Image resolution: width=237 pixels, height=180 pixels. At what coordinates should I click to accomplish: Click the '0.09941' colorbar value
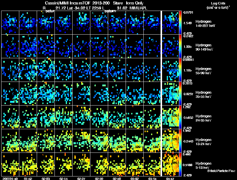(188, 59)
